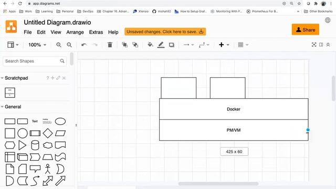Click the draw.io app logo
The image size is (336, 189).
(11, 27)
